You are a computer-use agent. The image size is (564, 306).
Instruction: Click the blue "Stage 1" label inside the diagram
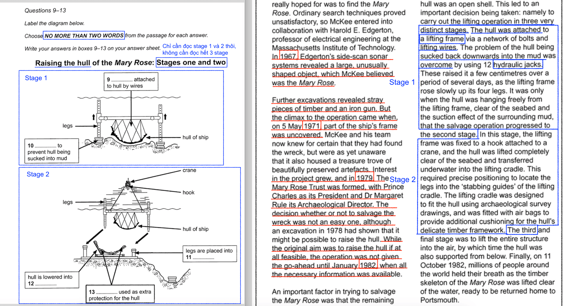pos(36,78)
